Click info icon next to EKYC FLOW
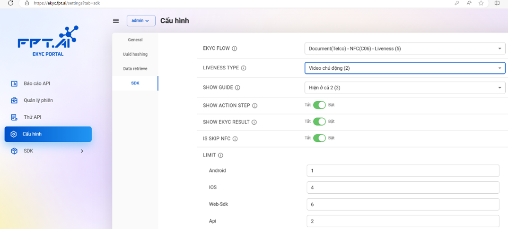 point(235,49)
